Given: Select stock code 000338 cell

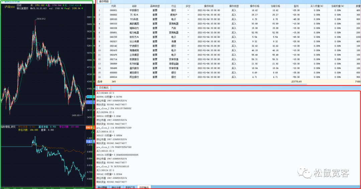Looking at the screenshot, I should [114, 28].
